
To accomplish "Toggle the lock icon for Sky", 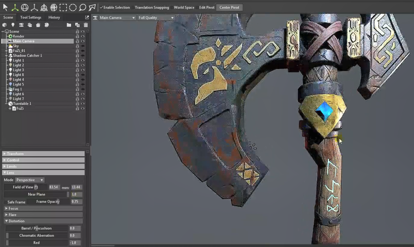I will point(77,46).
